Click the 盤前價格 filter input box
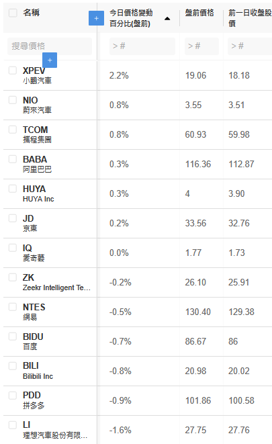Screen dimensions: 272x444 (201, 46)
